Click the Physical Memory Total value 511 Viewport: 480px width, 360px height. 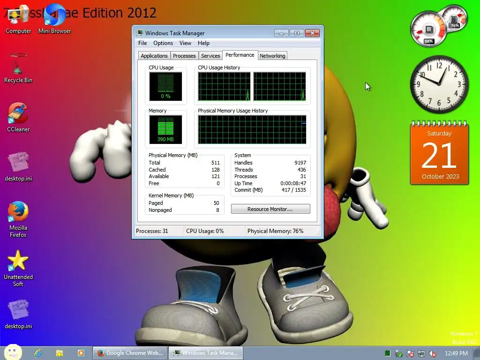(x=216, y=163)
